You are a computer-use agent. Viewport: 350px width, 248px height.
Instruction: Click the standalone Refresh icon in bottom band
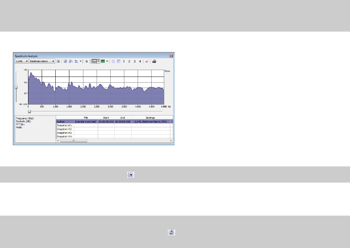pyautogui.click(x=171, y=233)
